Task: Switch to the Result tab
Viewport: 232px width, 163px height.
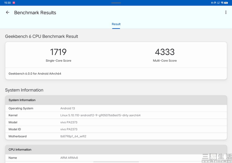Action: pyautogui.click(x=116, y=24)
